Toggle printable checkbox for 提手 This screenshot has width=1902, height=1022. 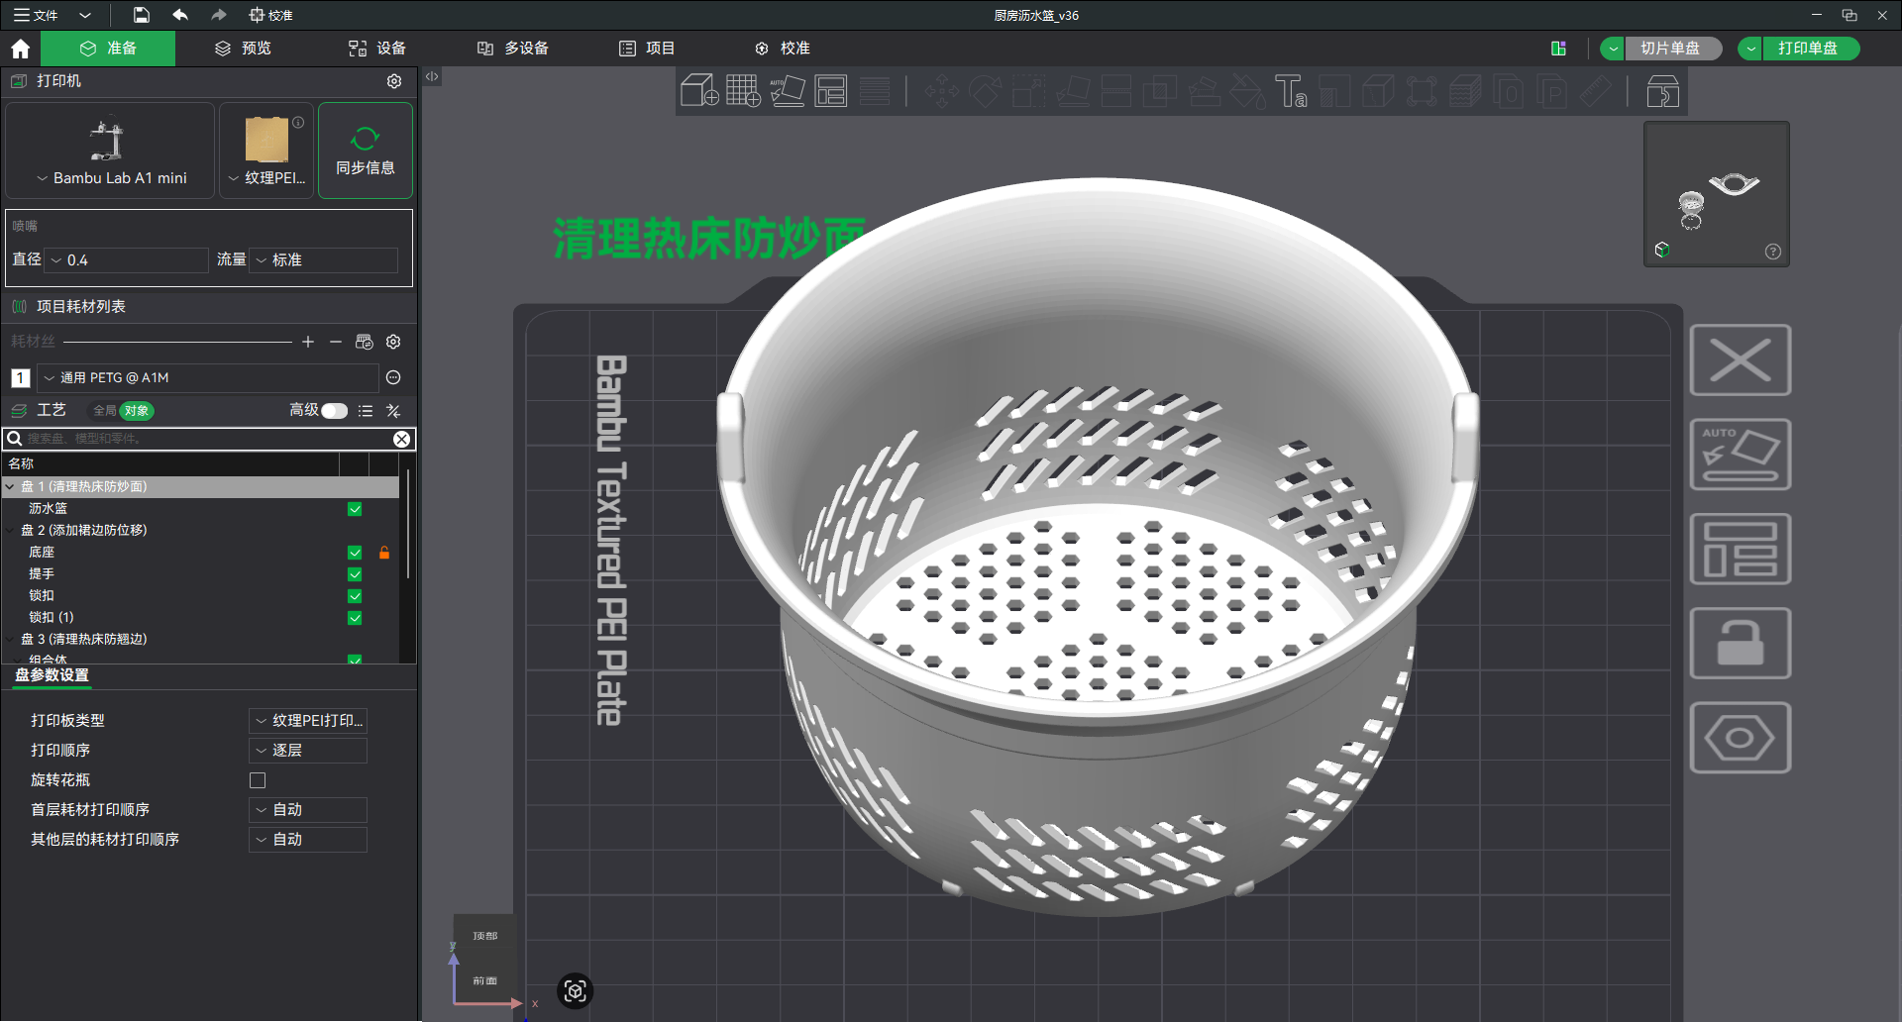(355, 574)
